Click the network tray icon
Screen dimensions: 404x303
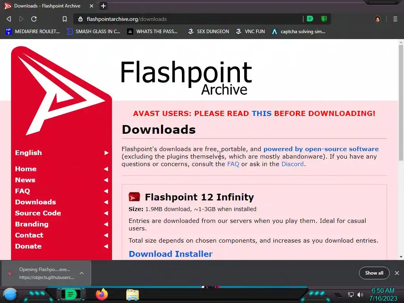351,294
